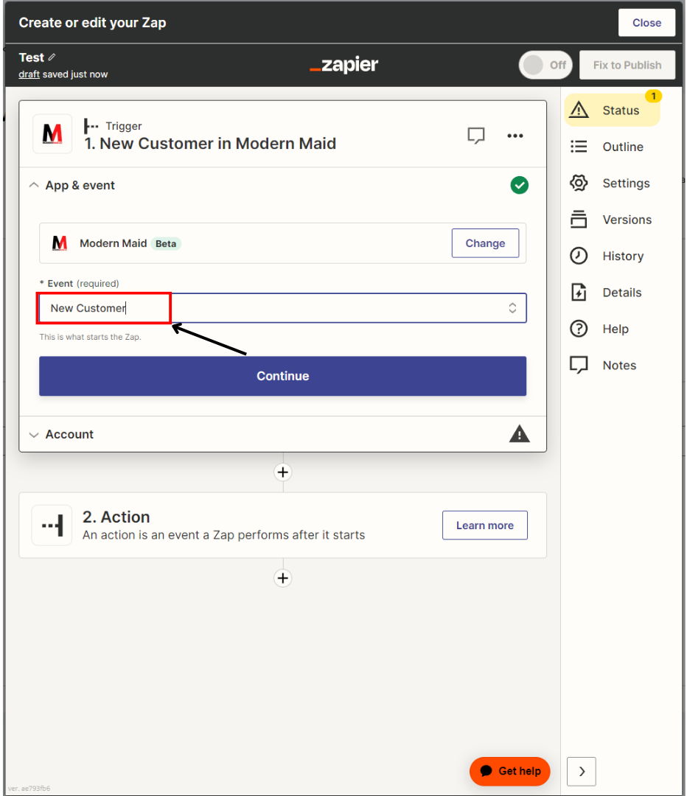Click the Zap name Test

(32, 57)
